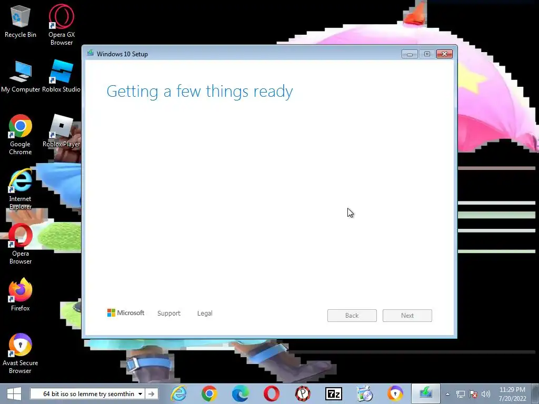539x404 pixels.
Task: Maximize the Windows 10 Setup window
Action: (x=427, y=54)
